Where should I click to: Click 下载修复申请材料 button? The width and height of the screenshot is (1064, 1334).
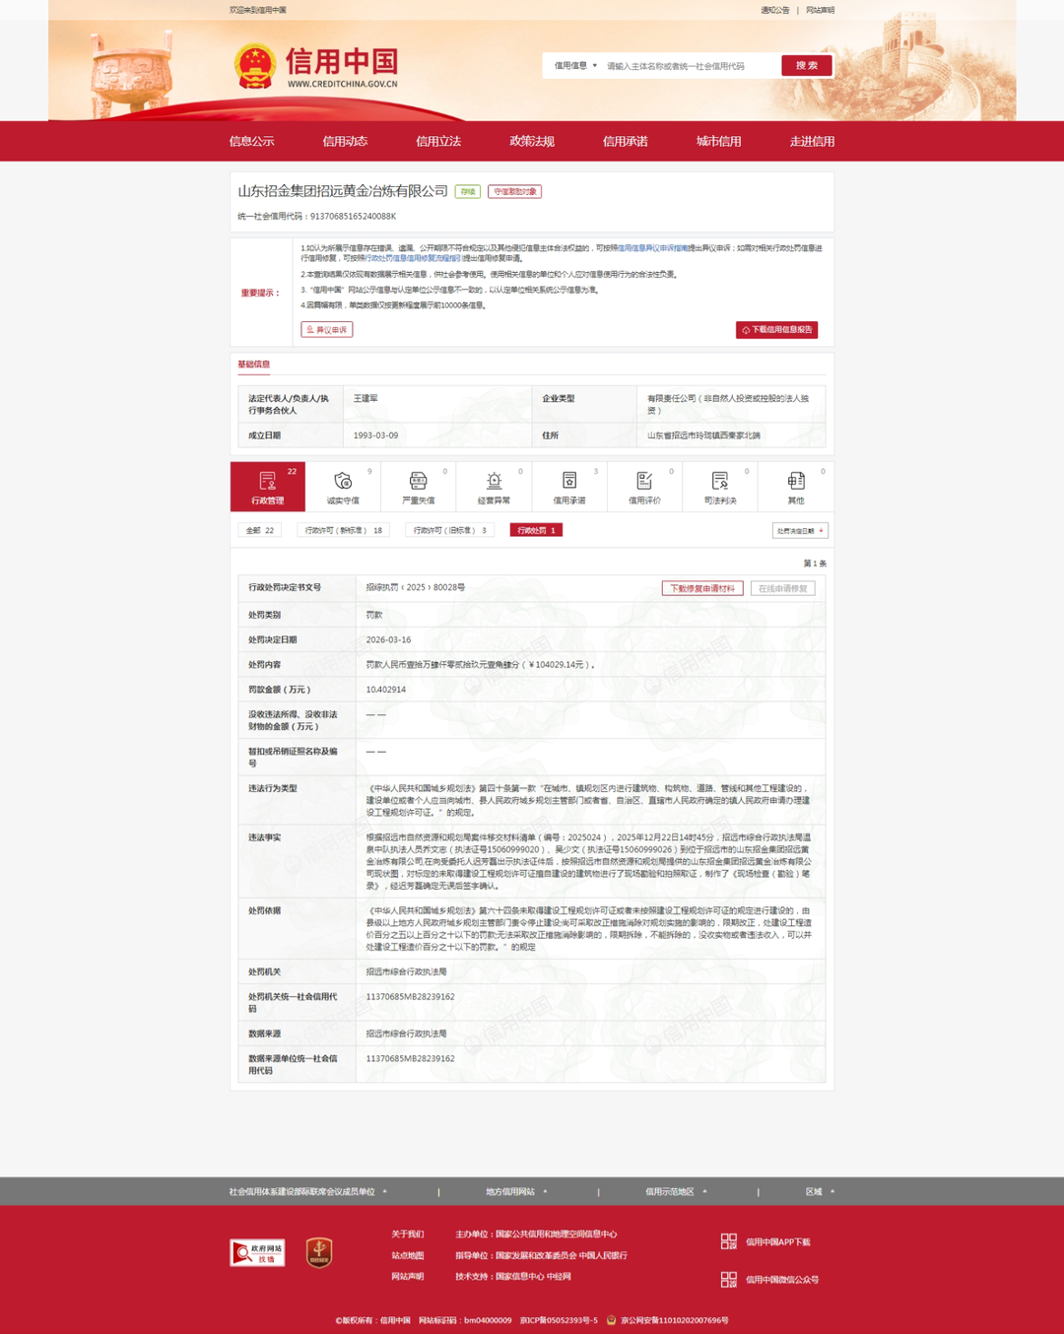point(702,588)
